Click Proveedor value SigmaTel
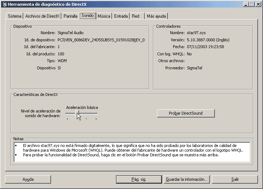This screenshot has width=263, height=189. [194, 68]
